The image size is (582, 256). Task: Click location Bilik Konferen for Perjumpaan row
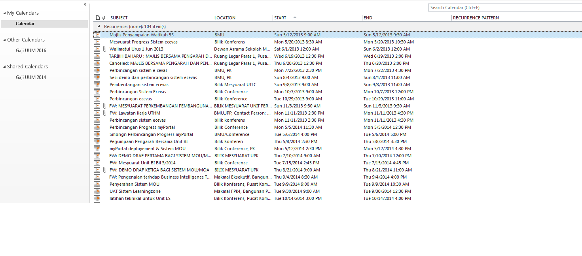(229, 141)
